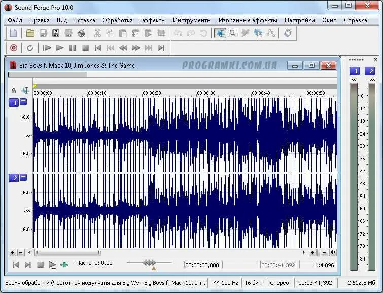This screenshot has height=293, width=383.
Task: Select the Pencil tool icon
Action: (x=245, y=33)
